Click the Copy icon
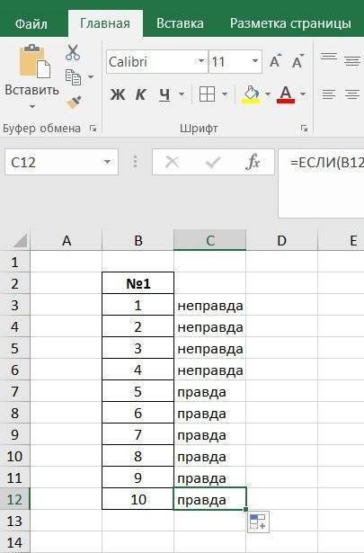The image size is (364, 553). (73, 77)
